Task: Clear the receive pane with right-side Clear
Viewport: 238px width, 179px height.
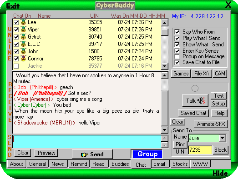Action: [177, 122]
